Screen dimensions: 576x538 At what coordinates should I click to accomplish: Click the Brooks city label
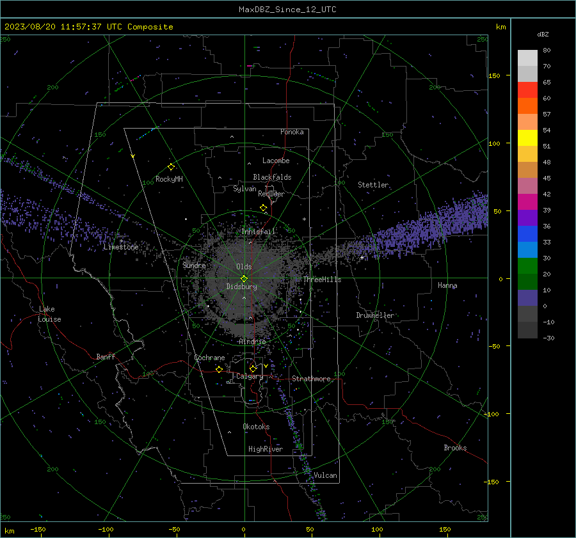click(x=455, y=448)
